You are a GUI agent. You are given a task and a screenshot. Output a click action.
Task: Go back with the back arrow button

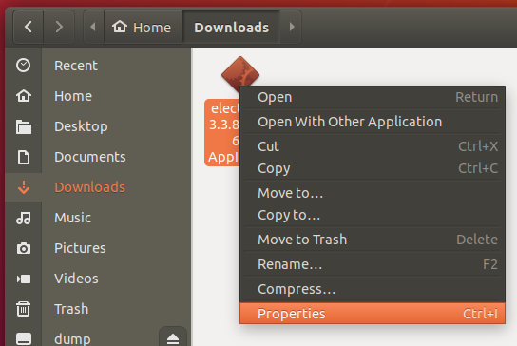click(x=29, y=27)
